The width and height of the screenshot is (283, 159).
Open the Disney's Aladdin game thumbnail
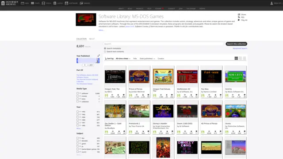(163, 111)
